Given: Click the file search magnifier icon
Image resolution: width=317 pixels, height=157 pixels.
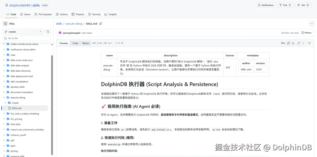Looking at the screenshot, I should pos(48,32).
